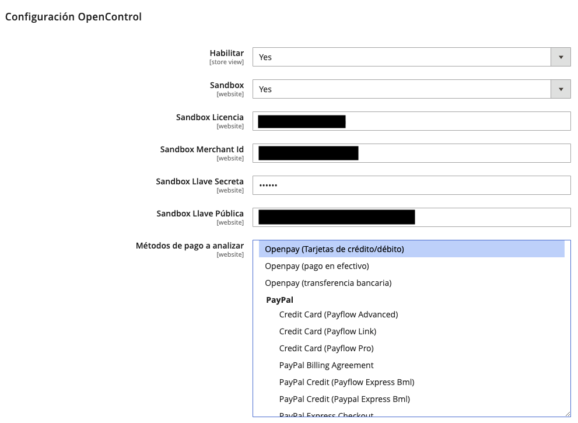Select Openpay (pago en efectivo) option

point(411,266)
